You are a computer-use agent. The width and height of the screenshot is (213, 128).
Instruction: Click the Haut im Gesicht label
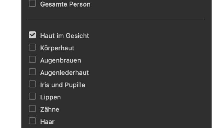tap(64, 36)
